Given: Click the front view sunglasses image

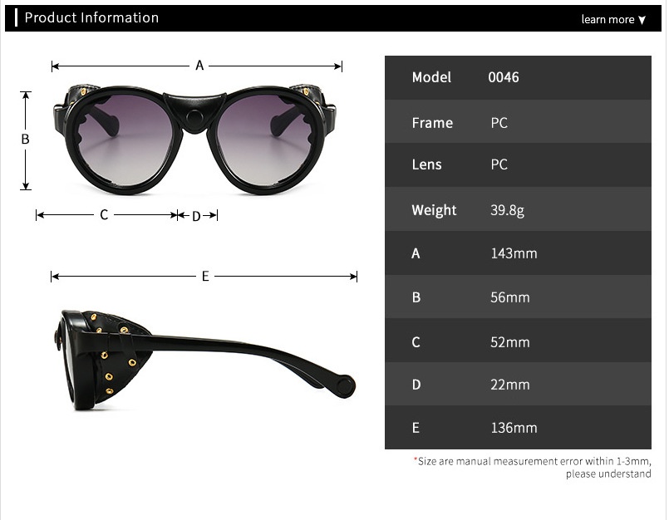Looking at the screenshot, I should pyautogui.click(x=195, y=140).
